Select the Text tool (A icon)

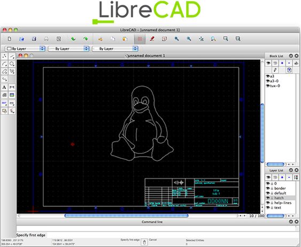4,87
